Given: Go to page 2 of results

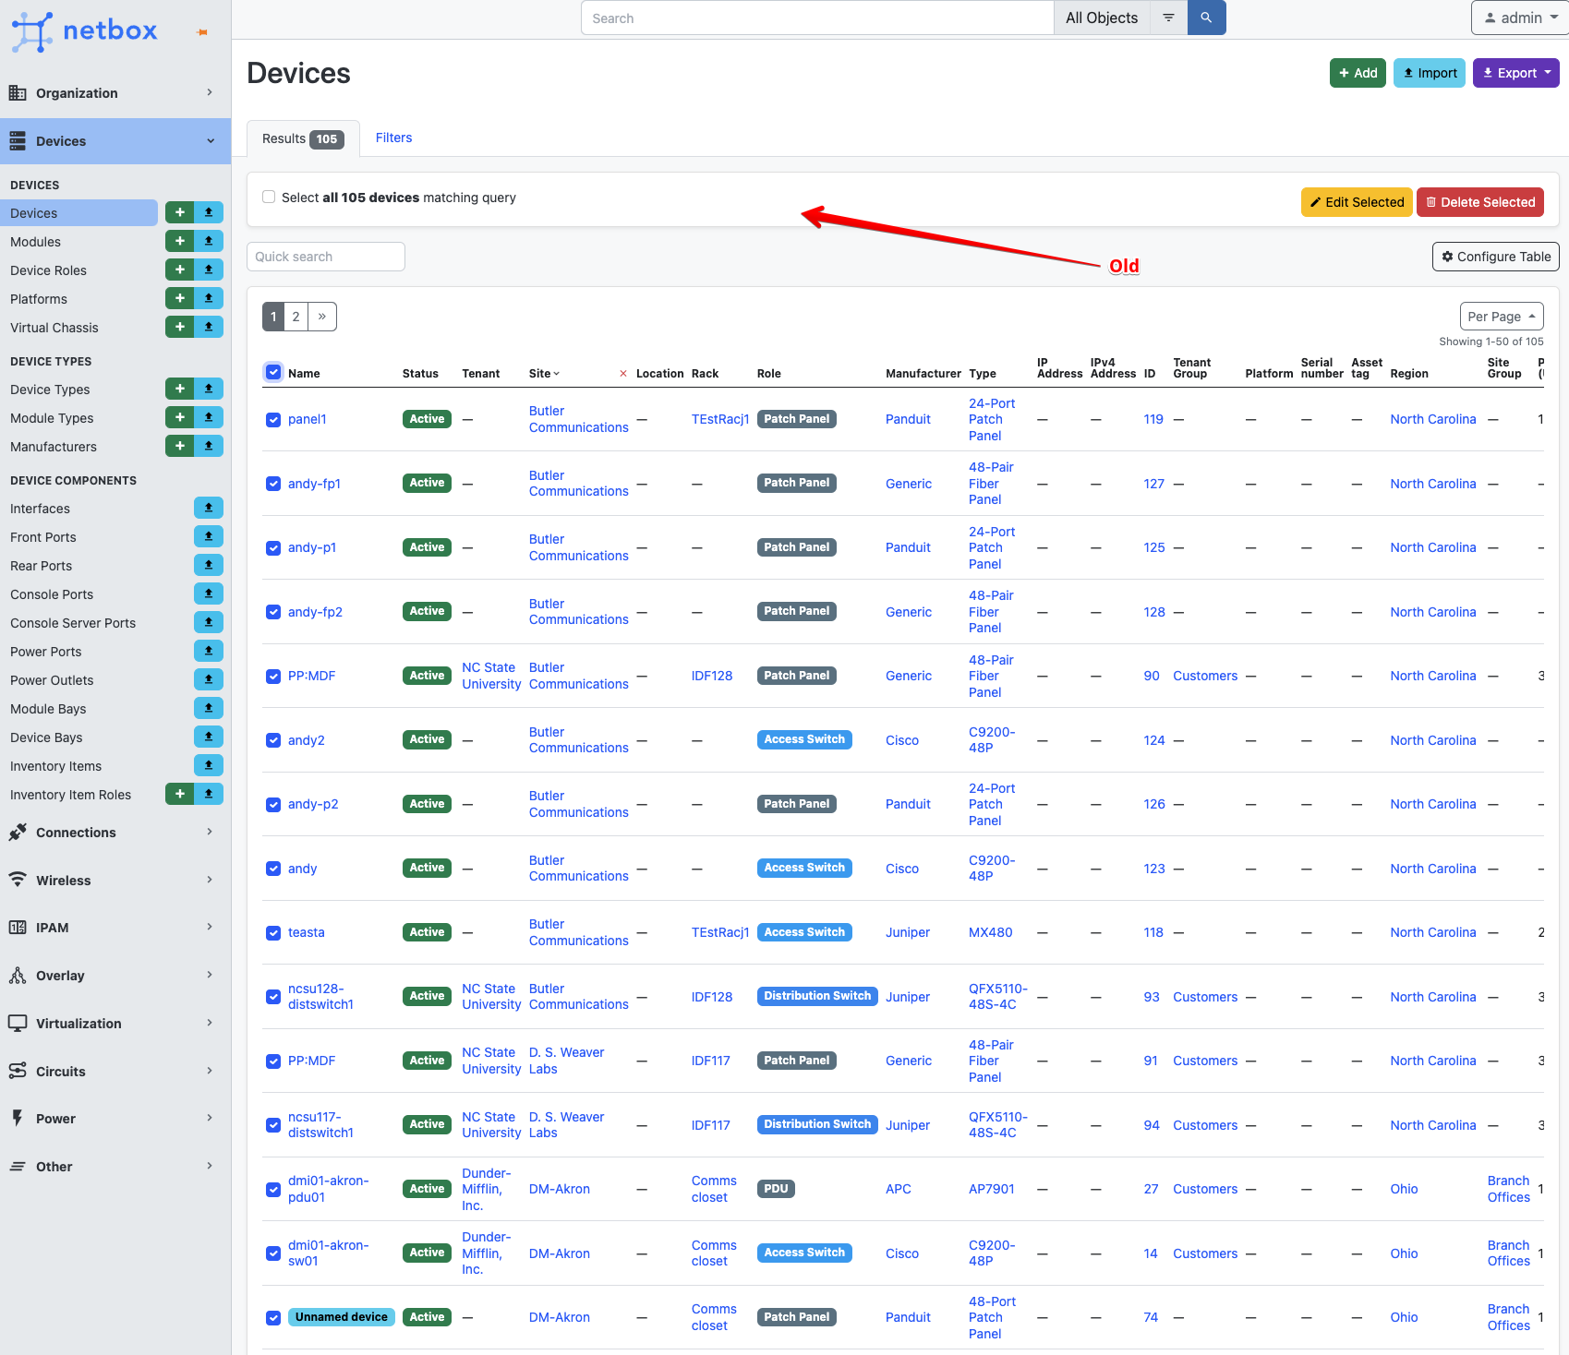Looking at the screenshot, I should [x=296, y=317].
